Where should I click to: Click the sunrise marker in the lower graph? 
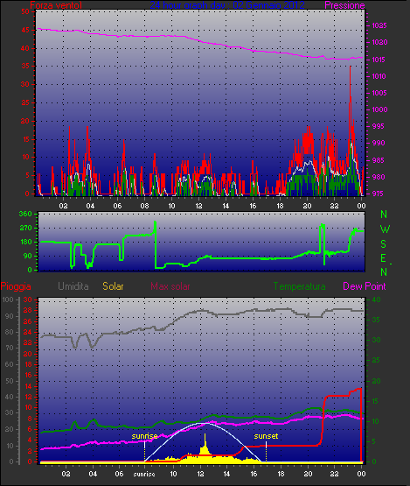click(144, 436)
